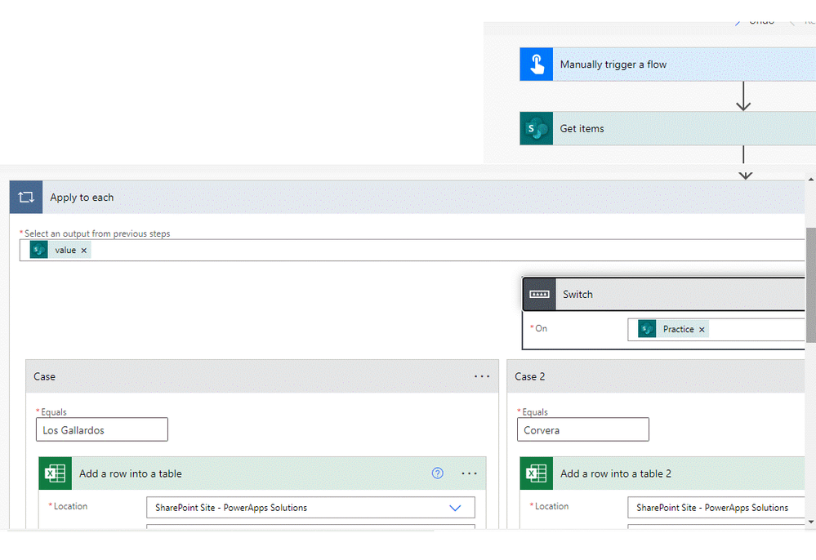Screen dimensions: 816x560
Task: Click the manual trigger touch icon
Action: [x=536, y=64]
